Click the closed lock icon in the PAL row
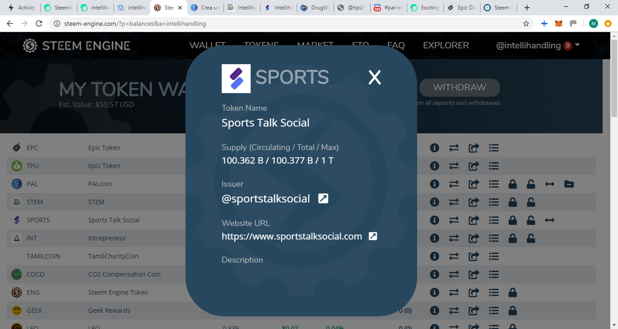This screenshot has height=329, width=618. [513, 184]
